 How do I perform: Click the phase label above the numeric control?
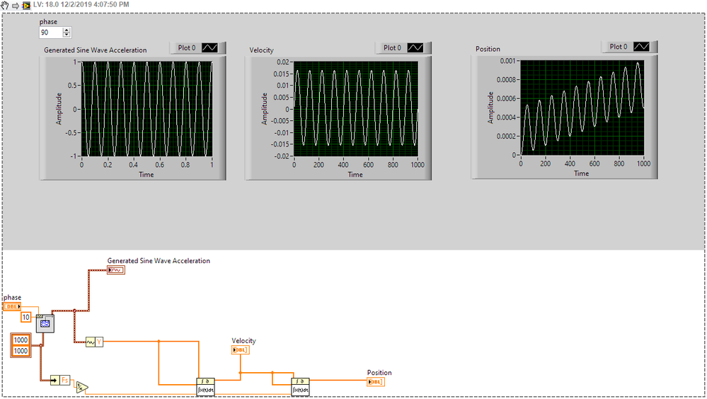48,22
